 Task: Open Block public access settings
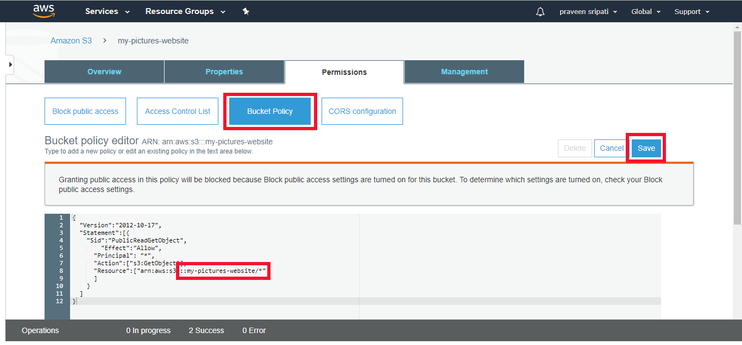[85, 111]
